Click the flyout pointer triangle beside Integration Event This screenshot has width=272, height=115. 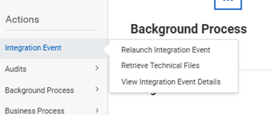pos(106,49)
